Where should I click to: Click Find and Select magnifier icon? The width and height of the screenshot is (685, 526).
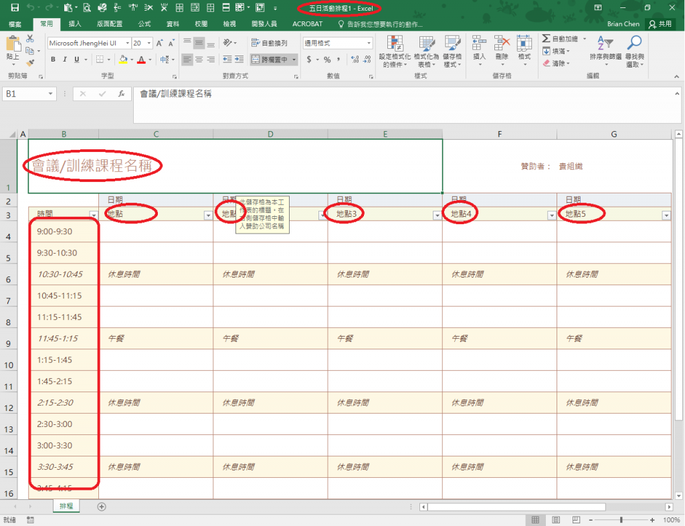tap(634, 43)
